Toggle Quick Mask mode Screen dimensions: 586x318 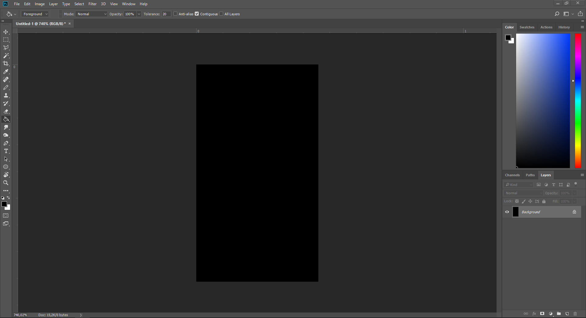point(6,216)
